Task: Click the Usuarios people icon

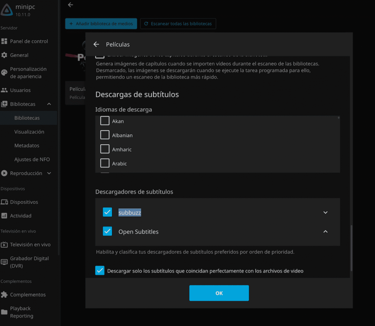Action: (x=4, y=90)
